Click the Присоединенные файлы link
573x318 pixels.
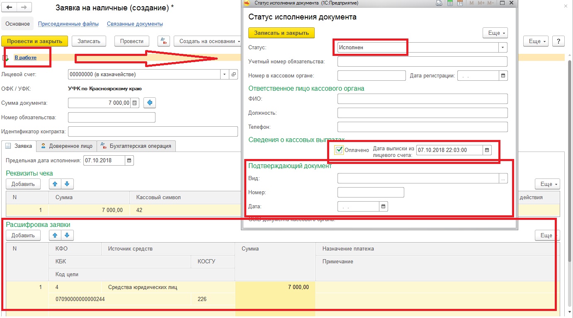(68, 24)
